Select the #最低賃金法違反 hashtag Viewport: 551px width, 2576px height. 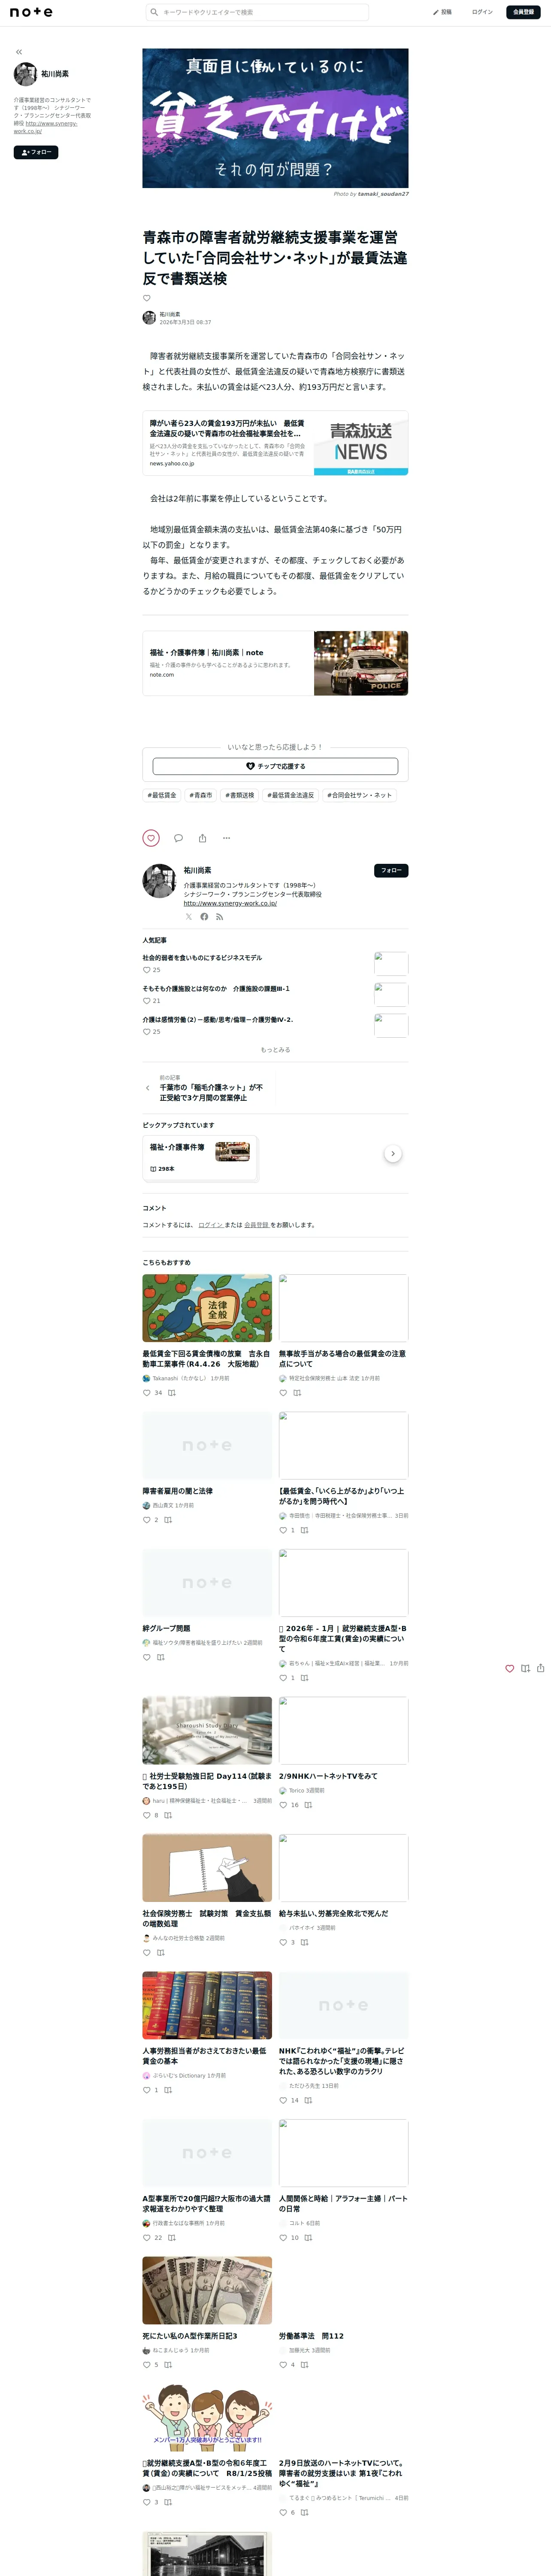click(x=290, y=795)
